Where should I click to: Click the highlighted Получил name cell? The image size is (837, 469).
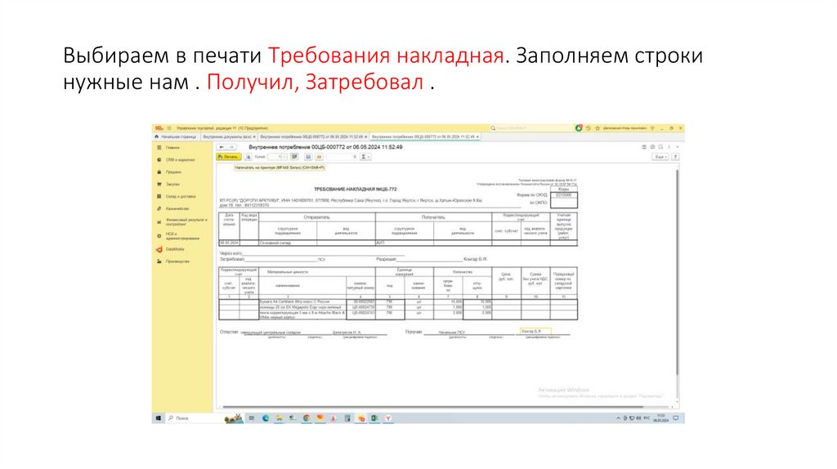coord(535,332)
